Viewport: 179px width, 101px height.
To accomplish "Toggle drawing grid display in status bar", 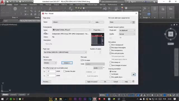I will coord(107,95).
